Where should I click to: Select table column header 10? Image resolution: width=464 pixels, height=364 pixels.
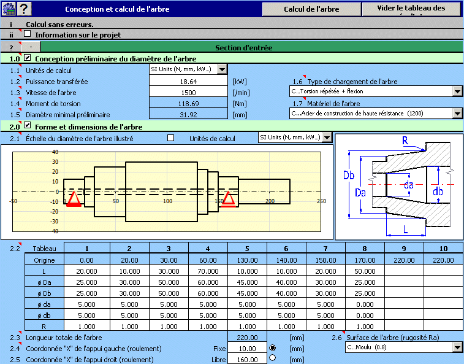pos(443,249)
